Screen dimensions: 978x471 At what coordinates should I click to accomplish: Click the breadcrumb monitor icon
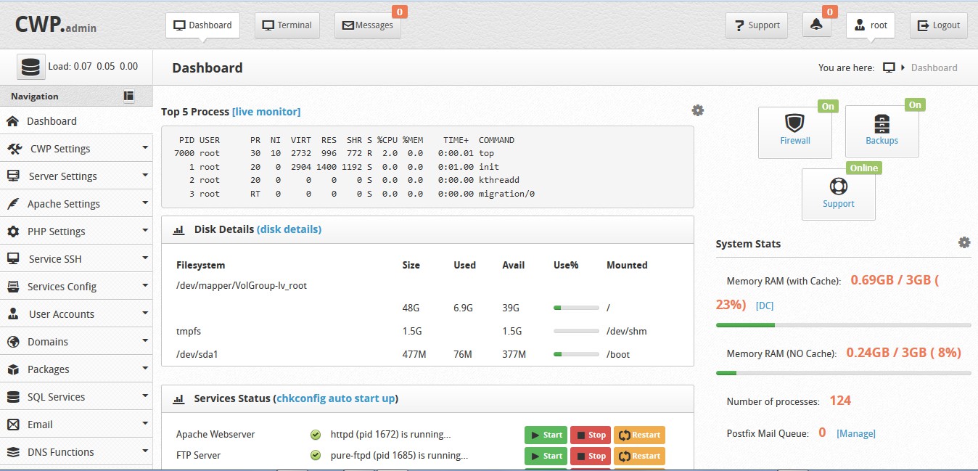click(x=889, y=67)
